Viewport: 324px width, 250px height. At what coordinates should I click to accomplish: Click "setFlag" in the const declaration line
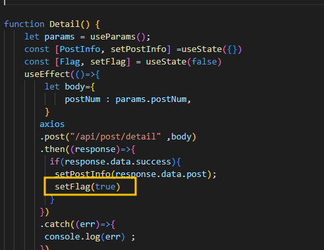pos(108,62)
